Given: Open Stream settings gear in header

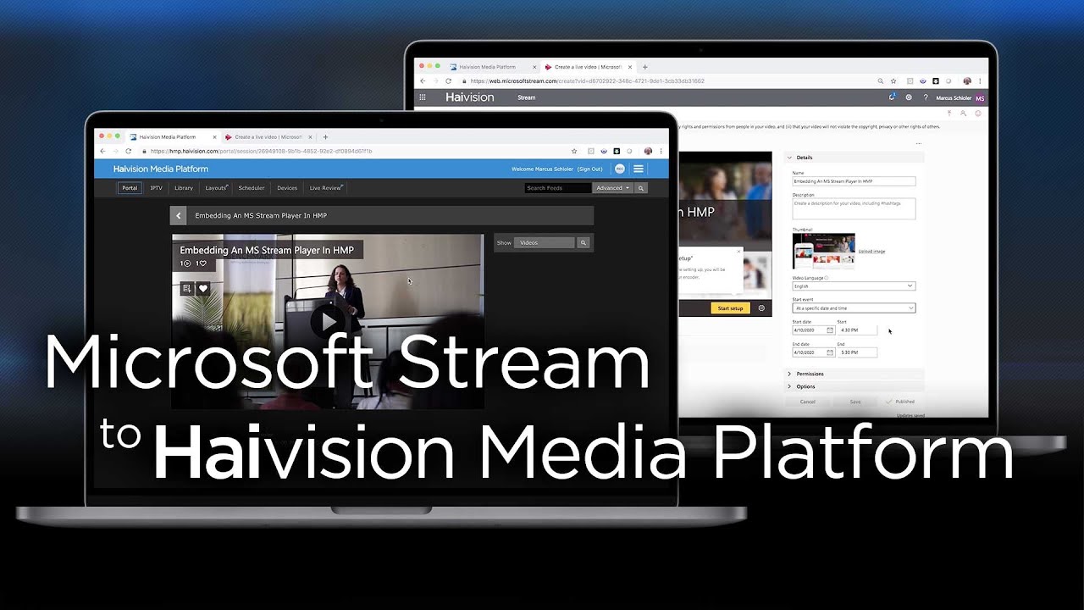Looking at the screenshot, I should click(x=909, y=97).
